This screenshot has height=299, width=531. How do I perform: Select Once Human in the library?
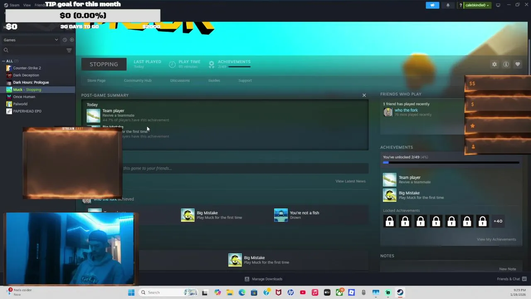point(24,97)
